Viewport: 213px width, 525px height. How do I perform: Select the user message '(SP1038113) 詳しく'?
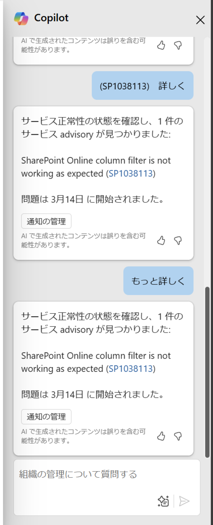tap(142, 85)
